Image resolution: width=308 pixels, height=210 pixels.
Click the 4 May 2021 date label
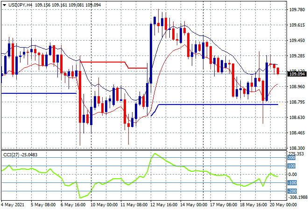13,205
